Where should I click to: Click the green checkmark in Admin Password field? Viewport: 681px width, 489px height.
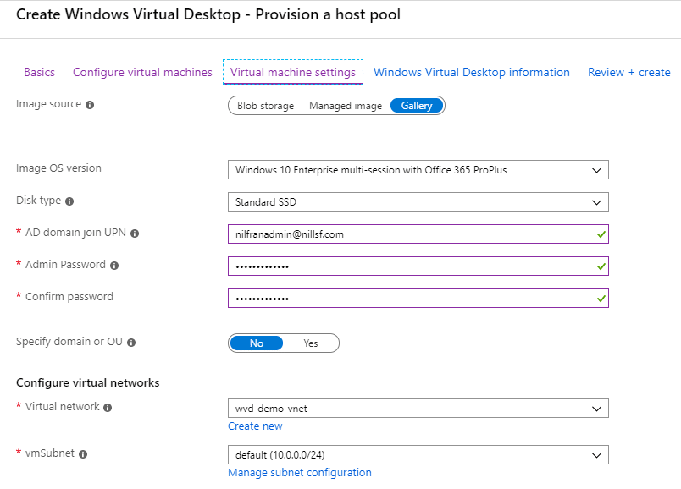pyautogui.click(x=601, y=266)
